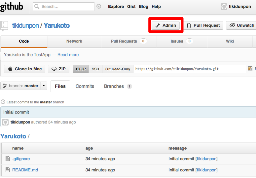
Task: Select the Commits subtab
Action: coord(85,86)
